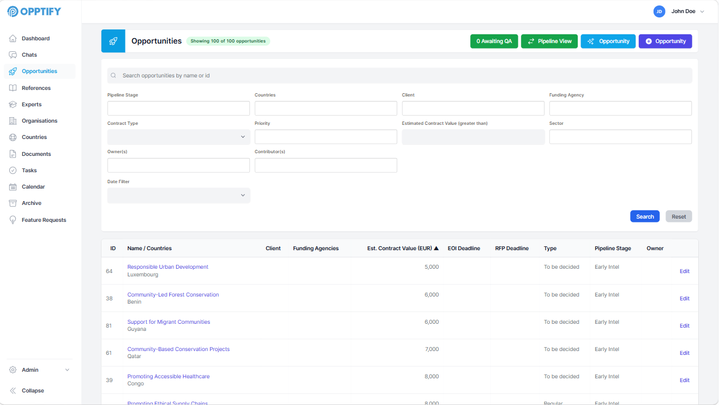Click the References book icon
The height and width of the screenshot is (405, 719).
pos(13,88)
